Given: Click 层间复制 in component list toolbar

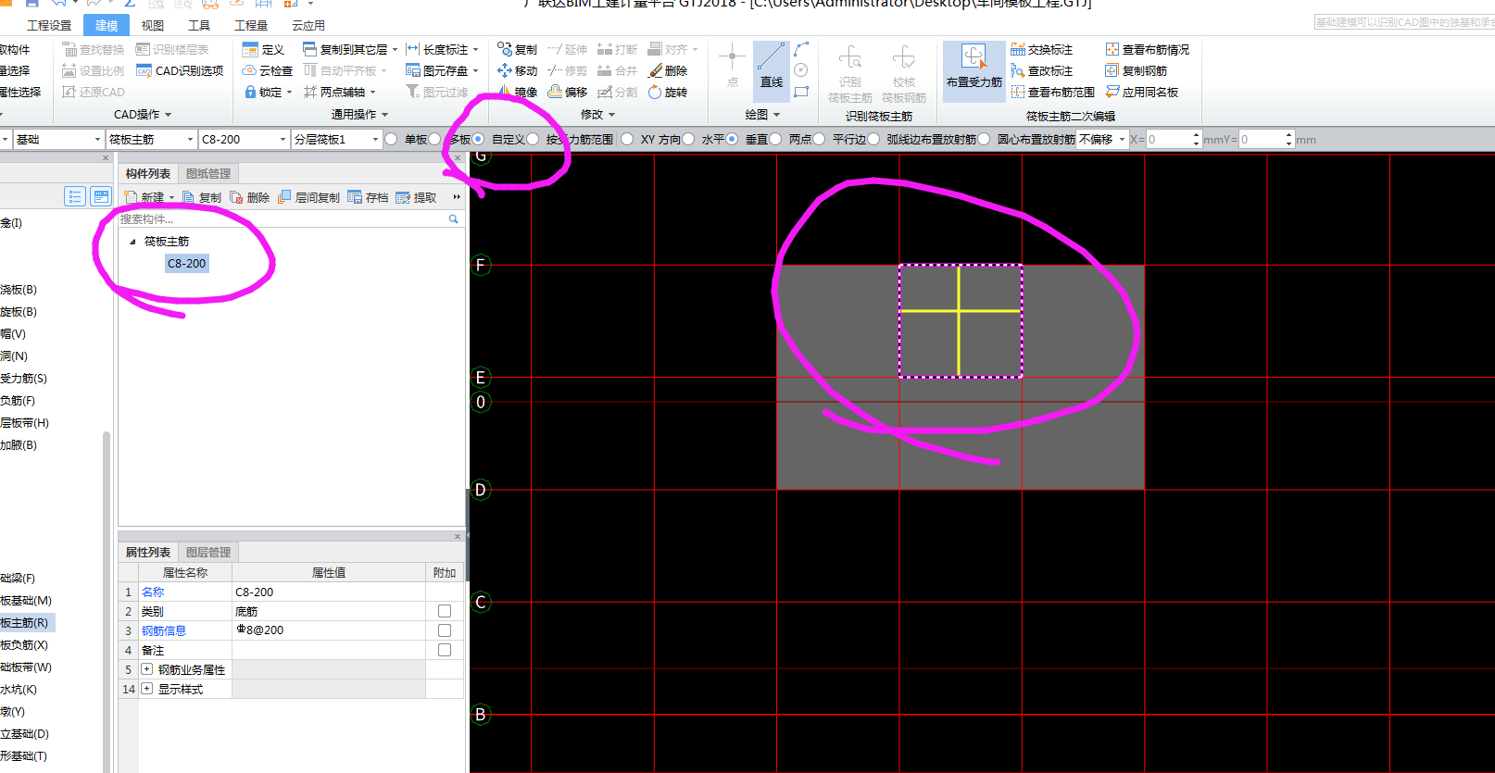Looking at the screenshot, I should click(308, 197).
